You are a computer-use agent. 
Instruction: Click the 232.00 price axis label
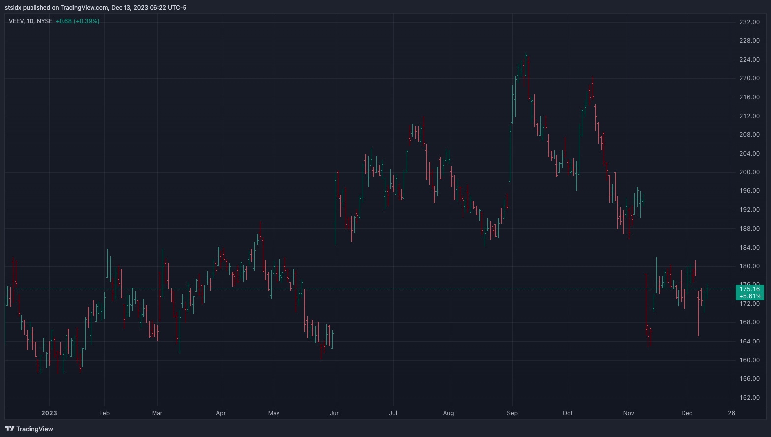(x=750, y=22)
